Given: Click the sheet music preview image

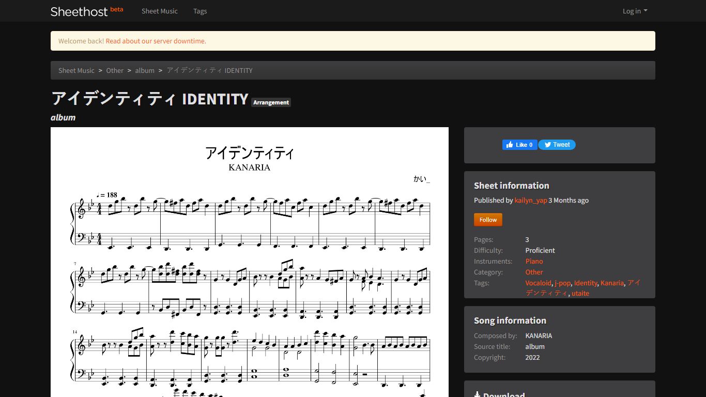Looking at the screenshot, I should click(x=250, y=262).
